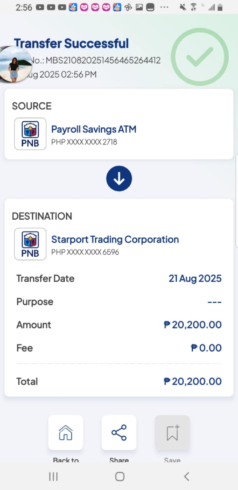This screenshot has width=238, height=490.
Task: Tap the three-dots overflow in status bar
Action: (164, 8)
